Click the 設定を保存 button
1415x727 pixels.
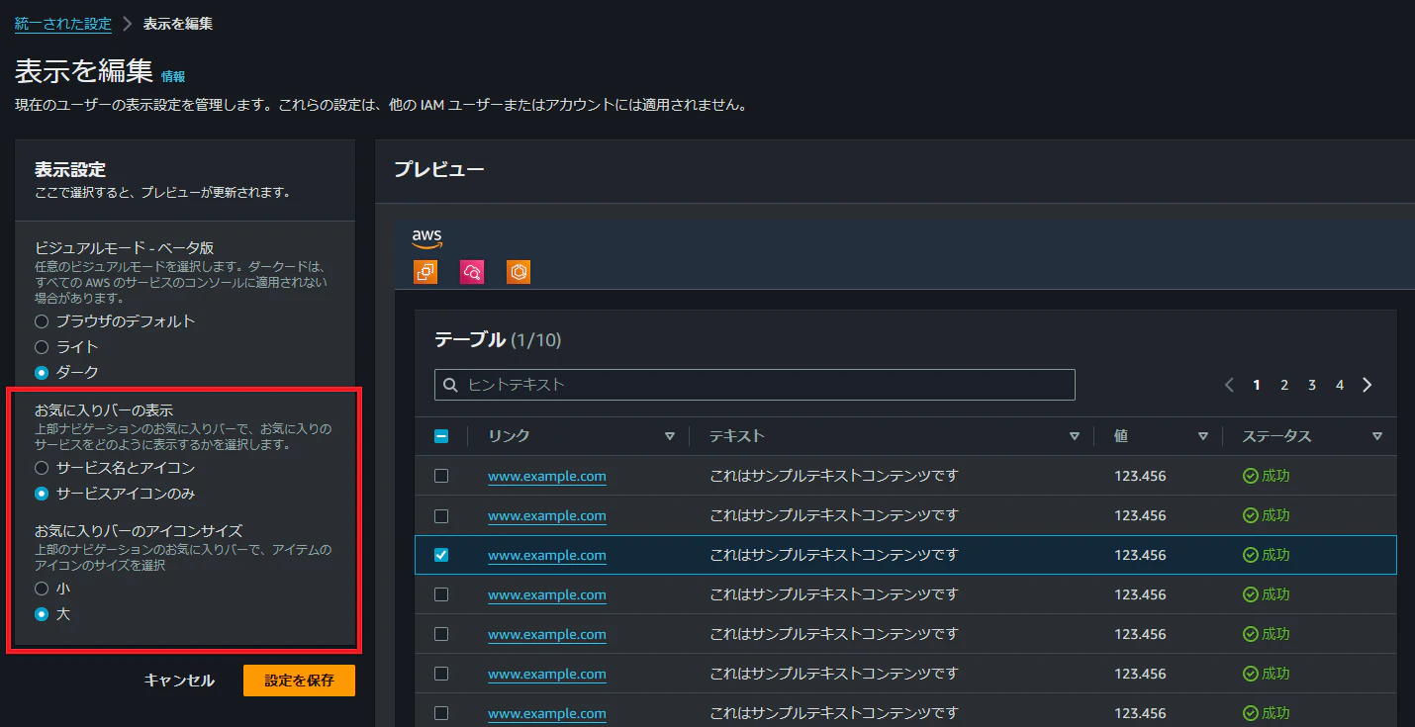(299, 680)
